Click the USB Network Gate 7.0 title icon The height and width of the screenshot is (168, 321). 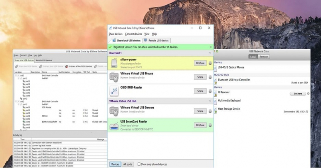[110, 28]
